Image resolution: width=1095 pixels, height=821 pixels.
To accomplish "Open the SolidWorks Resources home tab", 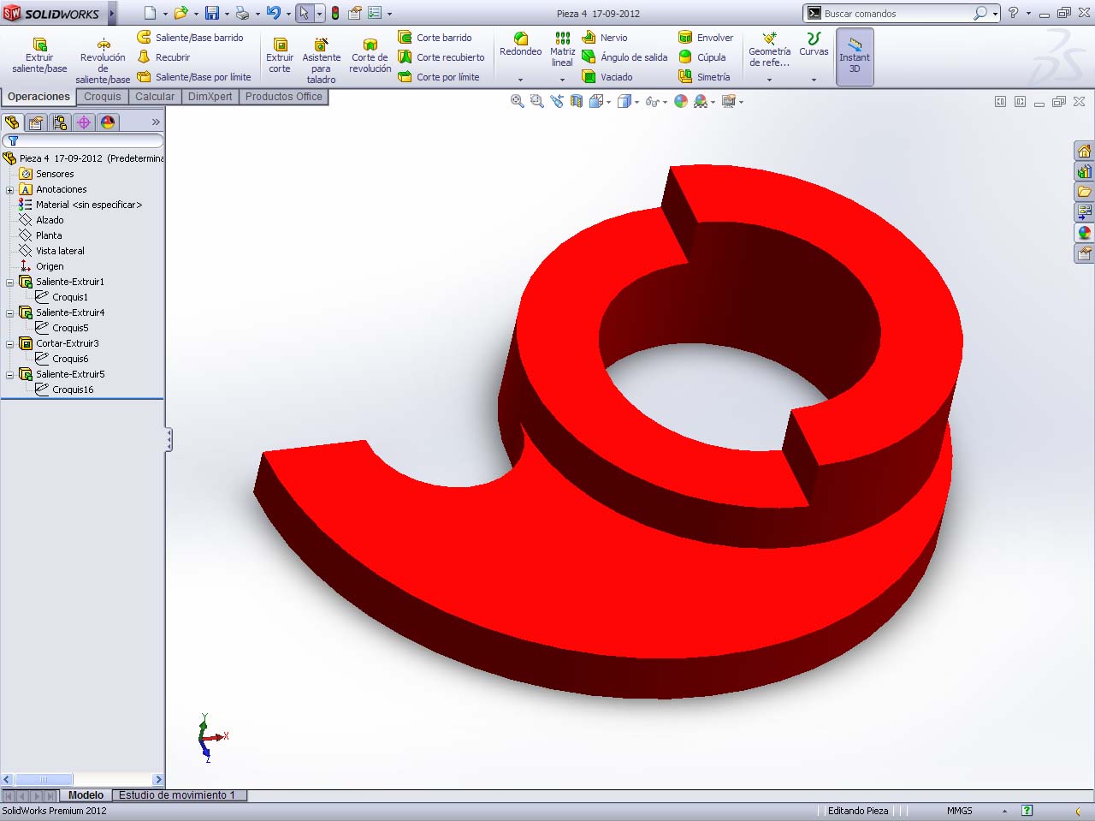I will [1084, 151].
